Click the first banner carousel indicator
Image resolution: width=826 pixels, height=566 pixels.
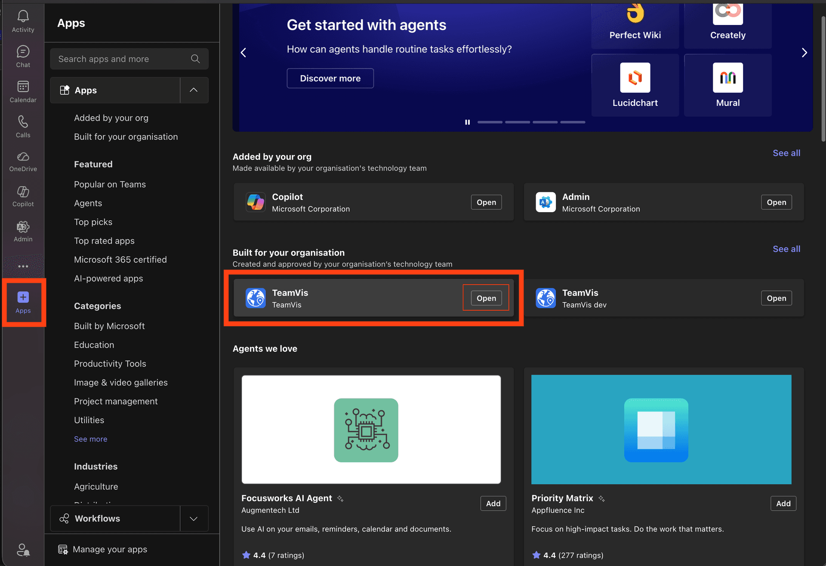click(490, 122)
